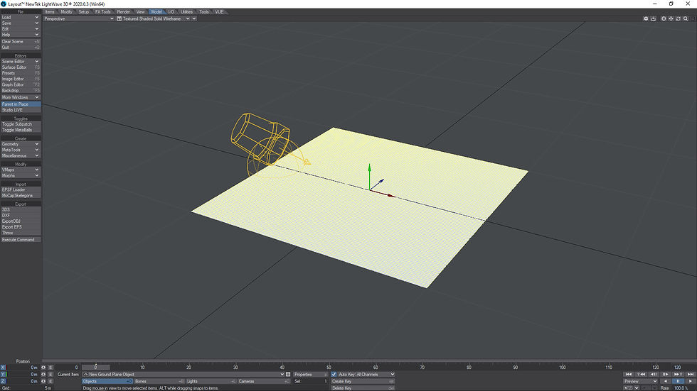Expand the Load menu dropdown
This screenshot has height=391, width=697.
pyautogui.click(x=21, y=17)
